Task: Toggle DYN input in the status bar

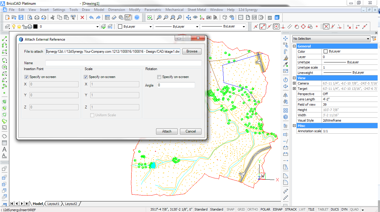Action: [344, 209]
